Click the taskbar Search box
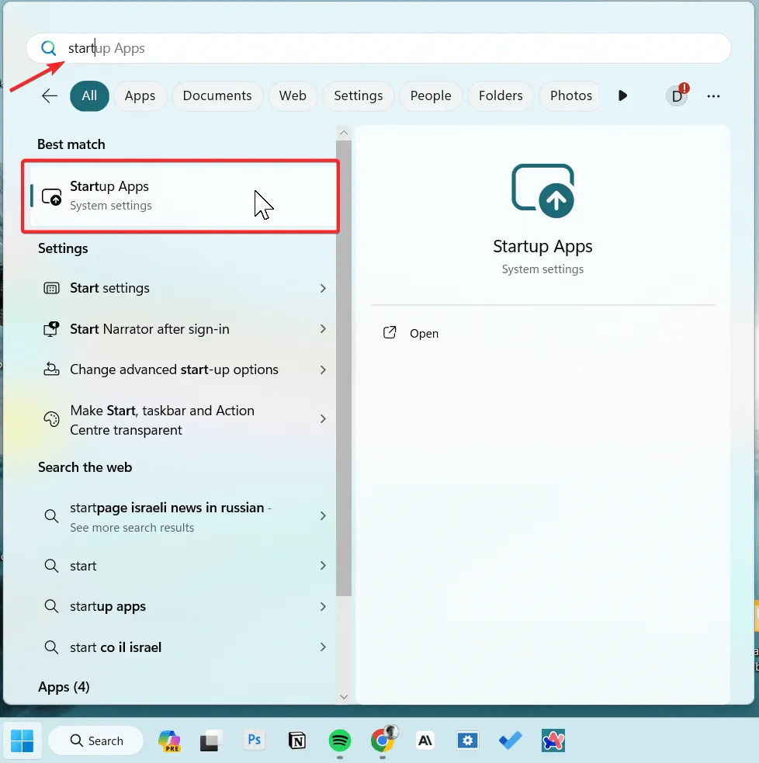Screen dimensions: 759x763 coord(96,740)
